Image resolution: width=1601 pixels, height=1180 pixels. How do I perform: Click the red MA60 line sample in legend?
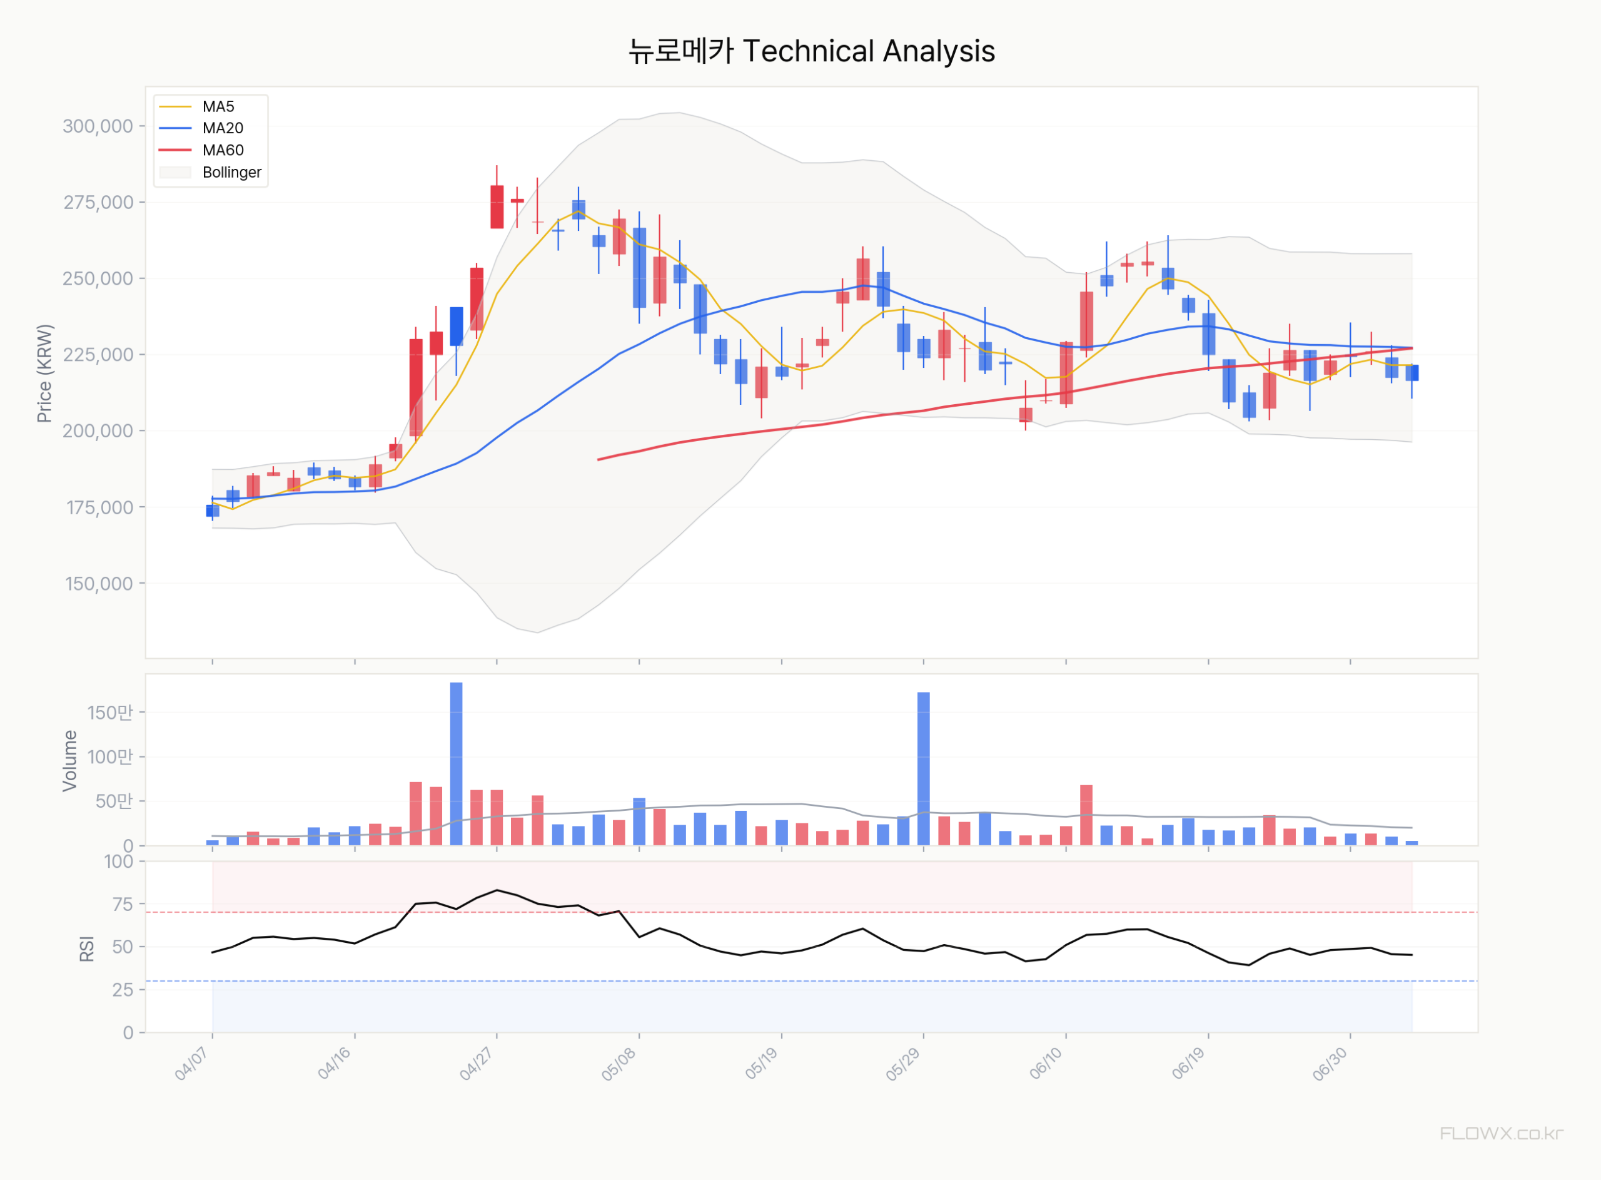tap(176, 150)
